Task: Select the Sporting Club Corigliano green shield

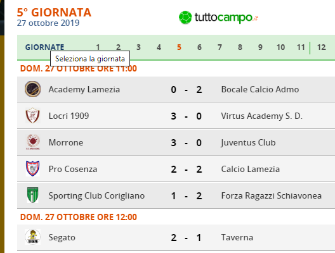Action: (33, 195)
